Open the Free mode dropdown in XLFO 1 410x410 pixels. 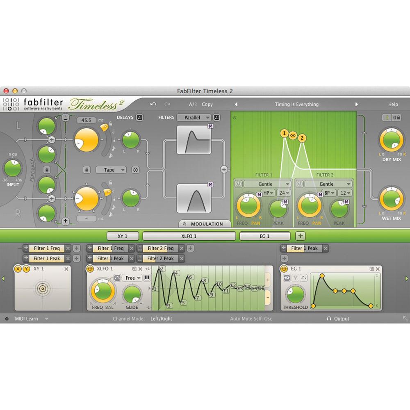coord(132,278)
